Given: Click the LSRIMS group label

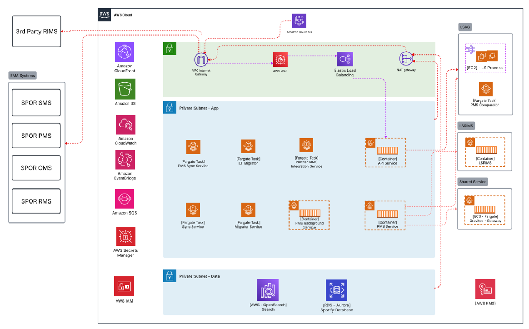Looking at the screenshot, I should coord(466,126).
